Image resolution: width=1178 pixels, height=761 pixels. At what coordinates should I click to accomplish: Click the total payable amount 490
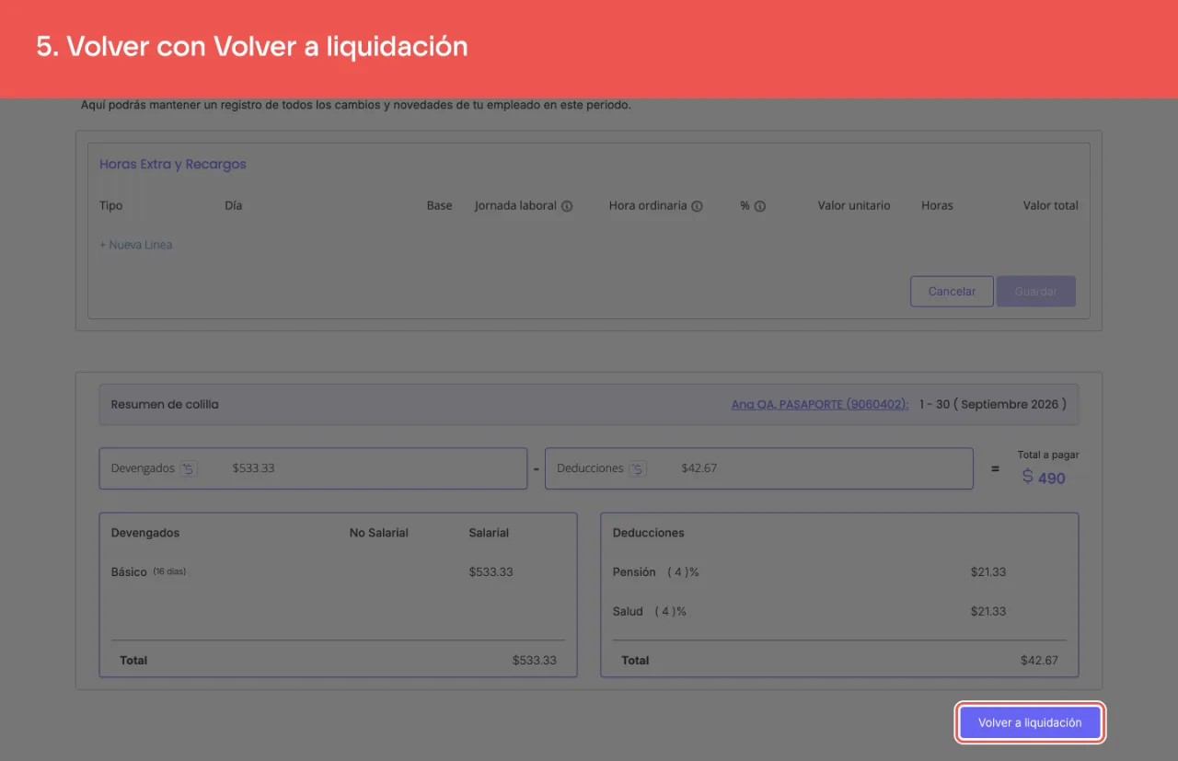pyautogui.click(x=1052, y=479)
